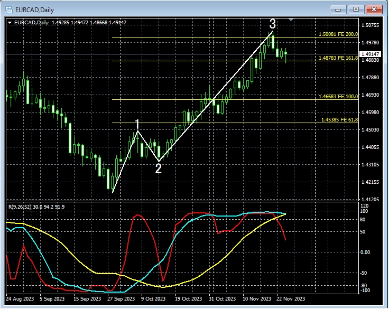Click the chart window icon in title bar
Screen dimensions: 389x309
click(x=8, y=9)
